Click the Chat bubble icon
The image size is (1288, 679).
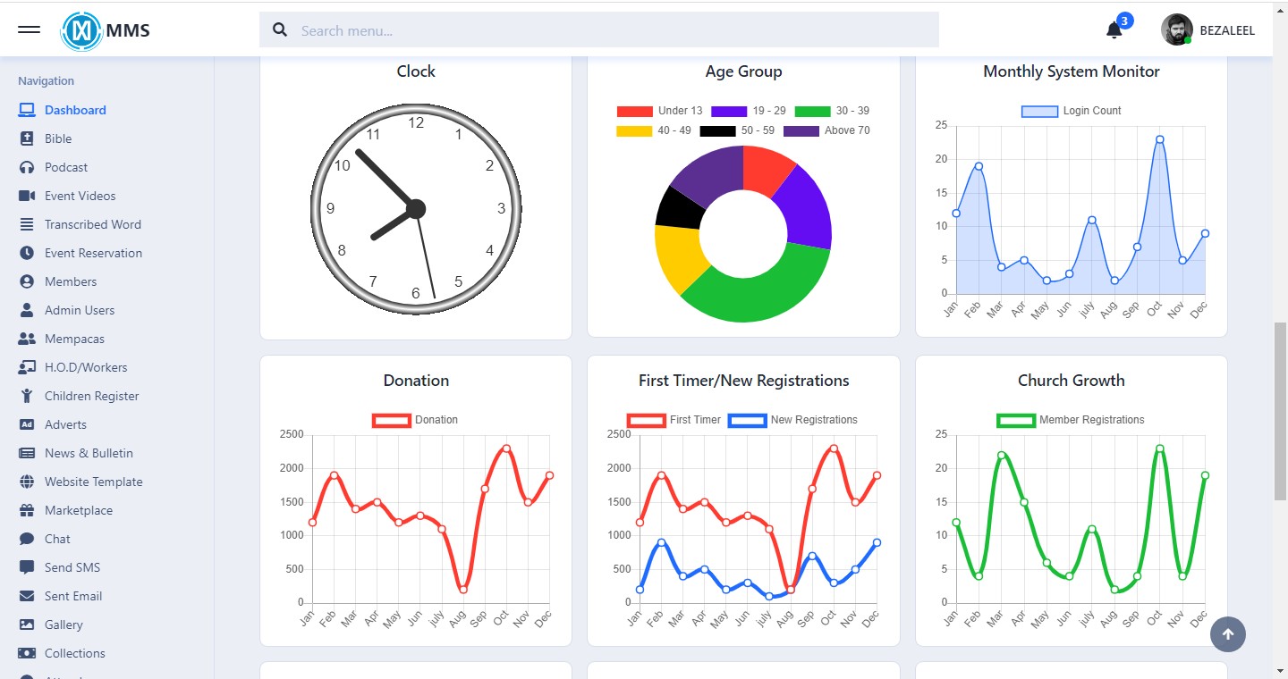tap(27, 539)
